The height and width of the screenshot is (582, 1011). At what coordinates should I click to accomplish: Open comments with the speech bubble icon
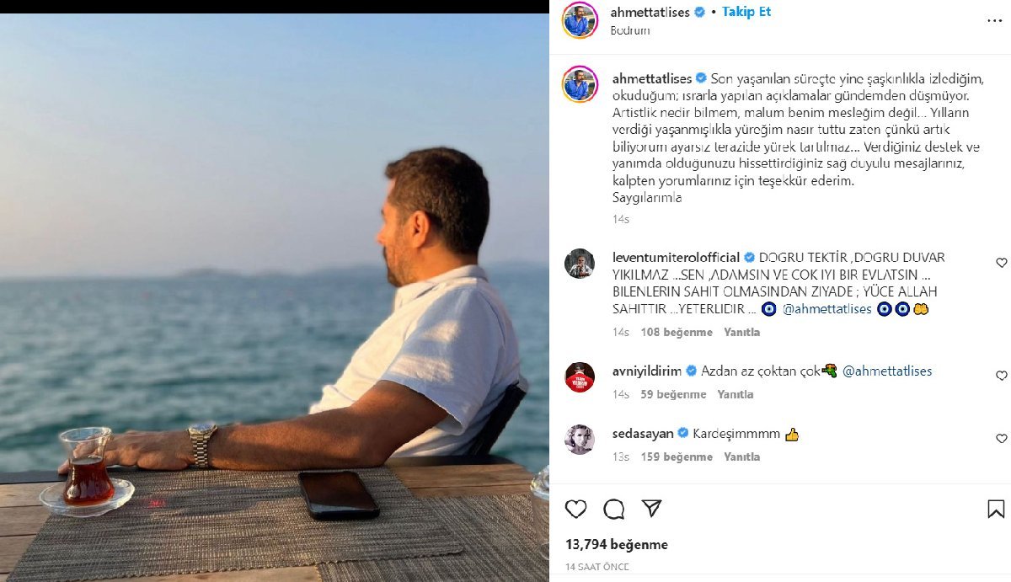(x=614, y=509)
